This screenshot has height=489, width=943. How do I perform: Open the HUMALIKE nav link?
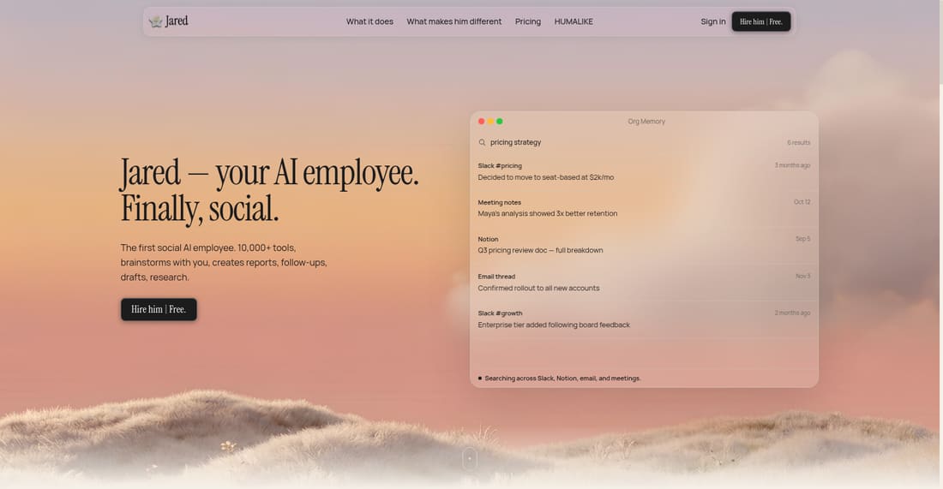click(x=574, y=21)
